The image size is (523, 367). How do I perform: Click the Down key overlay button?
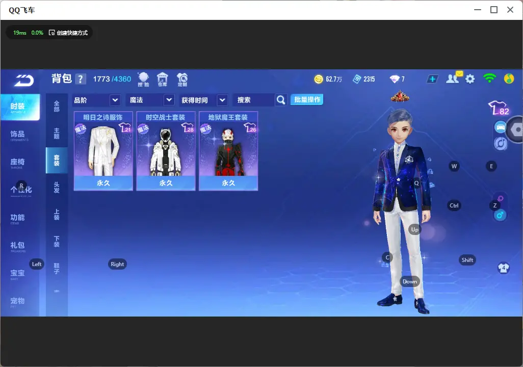pyautogui.click(x=410, y=281)
